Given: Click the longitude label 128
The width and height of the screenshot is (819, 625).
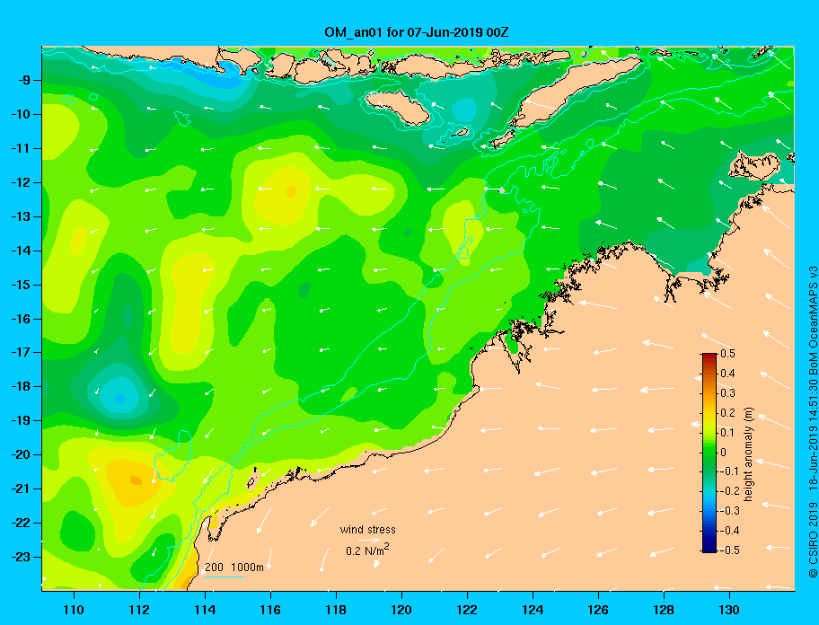Looking at the screenshot, I should tap(664, 610).
